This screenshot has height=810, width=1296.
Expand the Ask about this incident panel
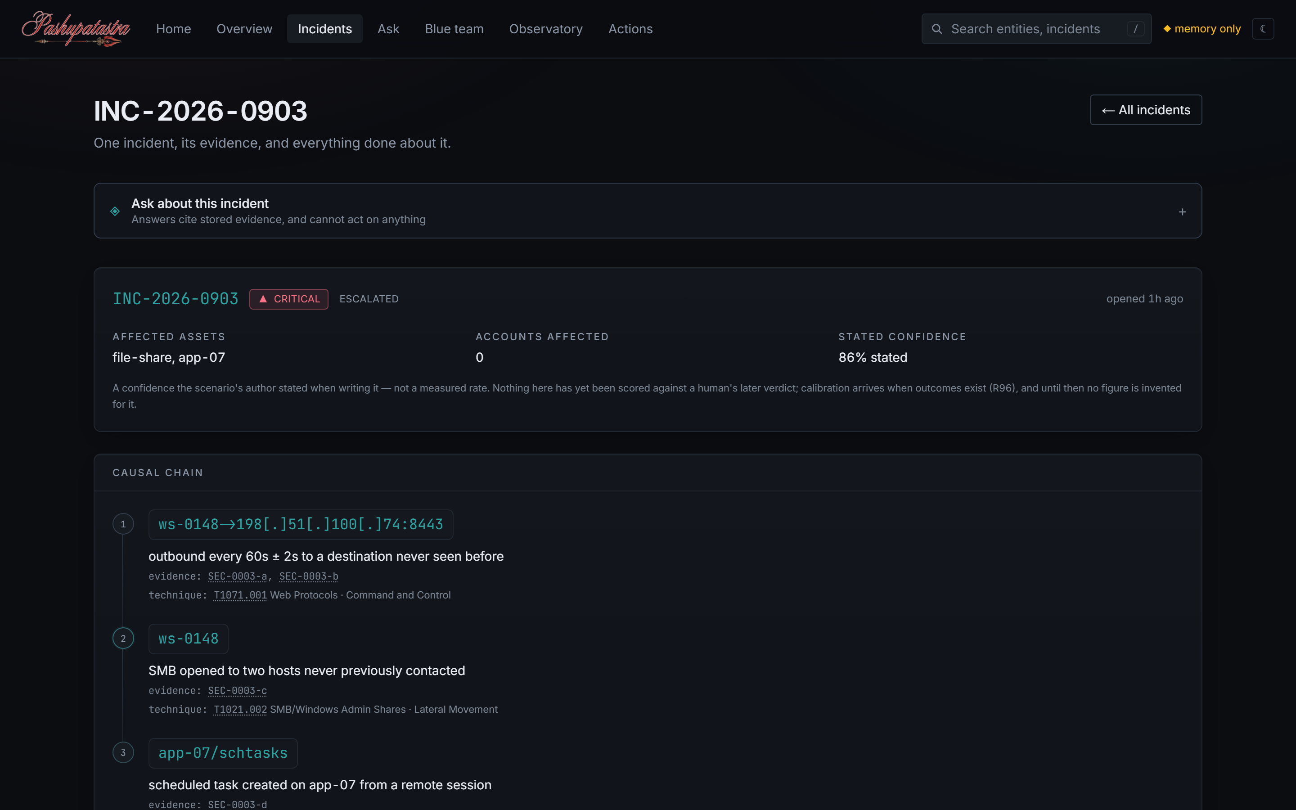click(x=648, y=211)
